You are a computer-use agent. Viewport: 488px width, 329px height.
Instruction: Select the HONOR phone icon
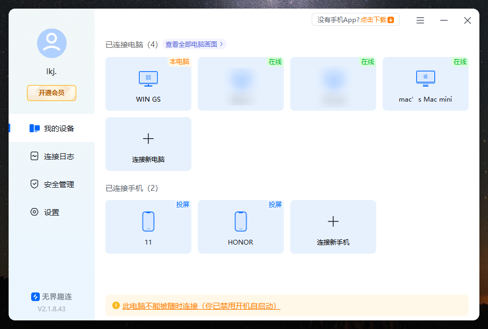point(240,220)
